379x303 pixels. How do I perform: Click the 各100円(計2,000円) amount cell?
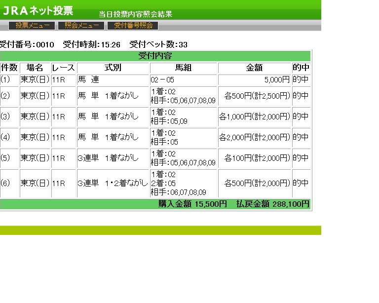[254, 158]
